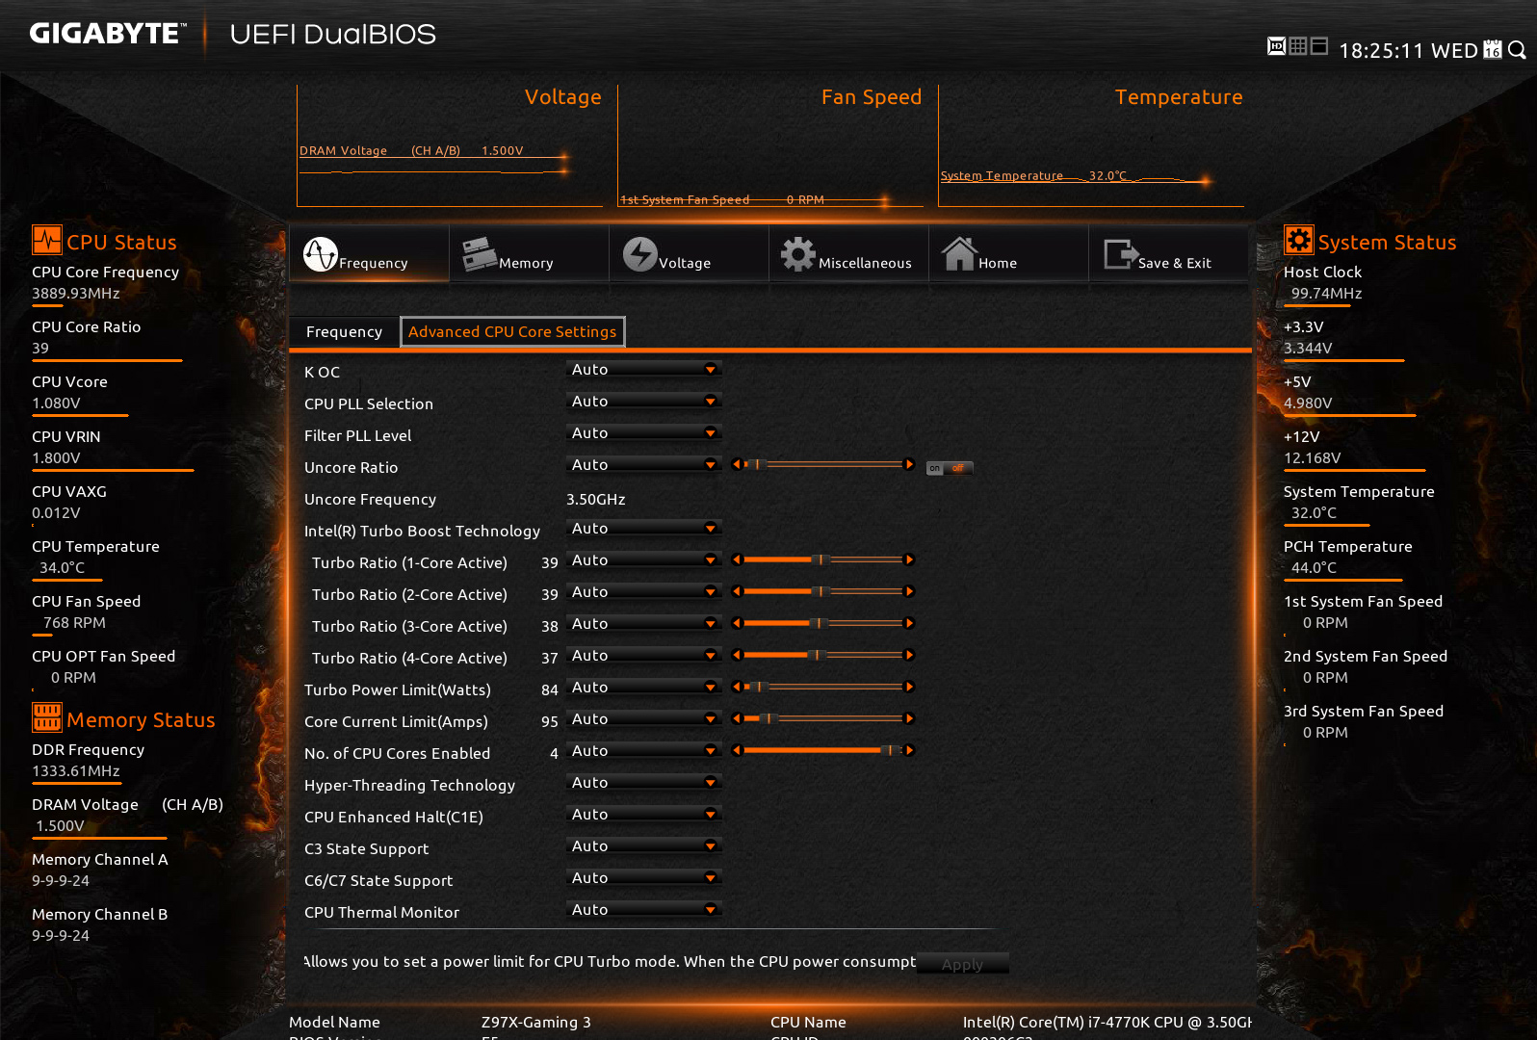Select the Frequency sub-tab
The image size is (1537, 1040).
click(344, 331)
